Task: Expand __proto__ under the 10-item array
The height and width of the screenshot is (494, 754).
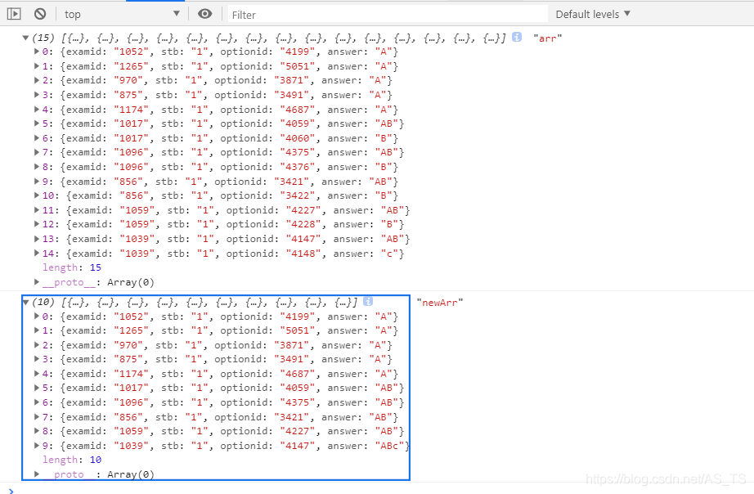Action: [37, 474]
